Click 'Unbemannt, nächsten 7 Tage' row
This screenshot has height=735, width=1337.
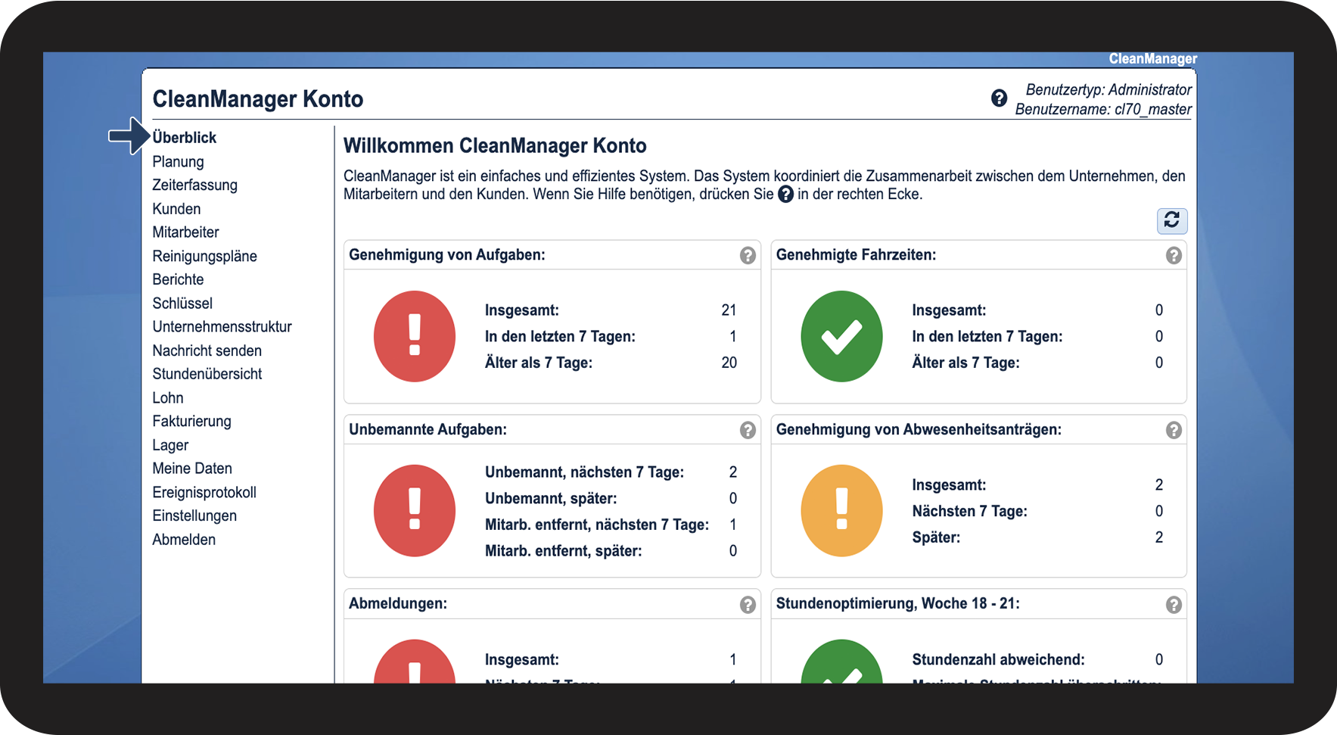pyautogui.click(x=611, y=472)
